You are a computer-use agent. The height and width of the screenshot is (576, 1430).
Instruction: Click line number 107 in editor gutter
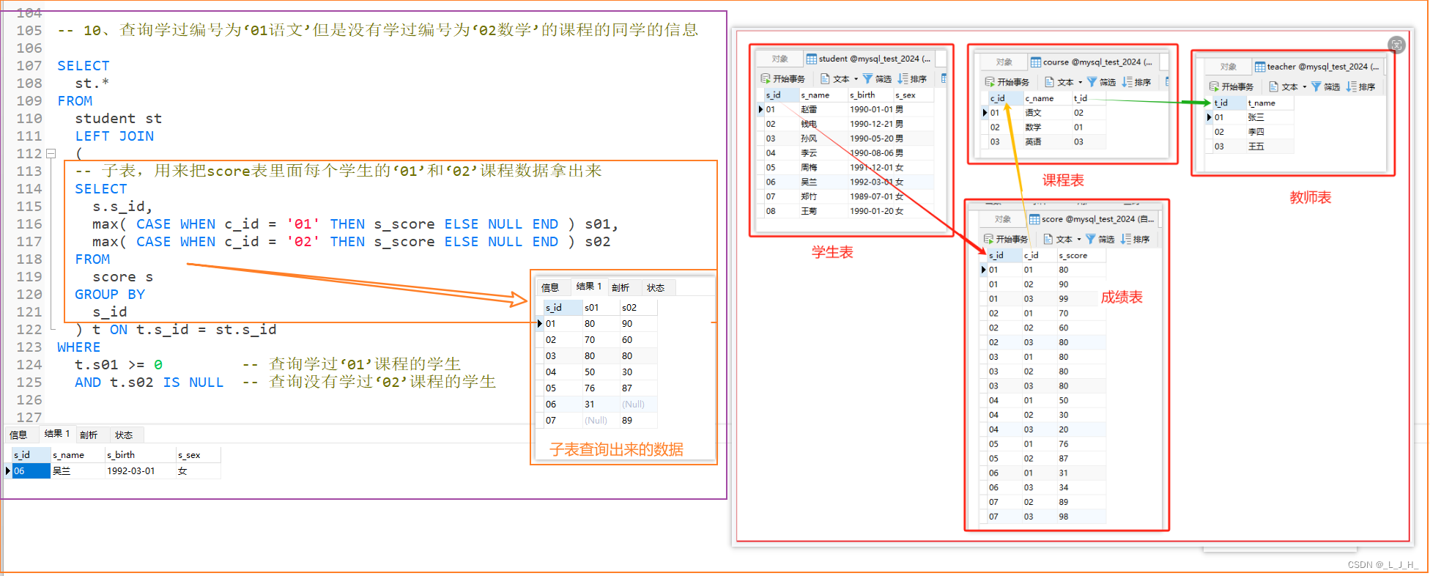29,66
